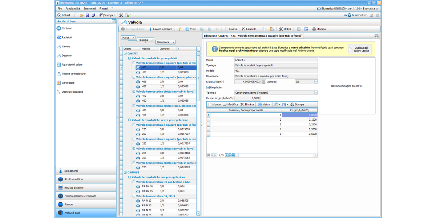Screen dimensions: 436x218
Task: Click the Contatori gauge icon
Action: tap(58, 28)
